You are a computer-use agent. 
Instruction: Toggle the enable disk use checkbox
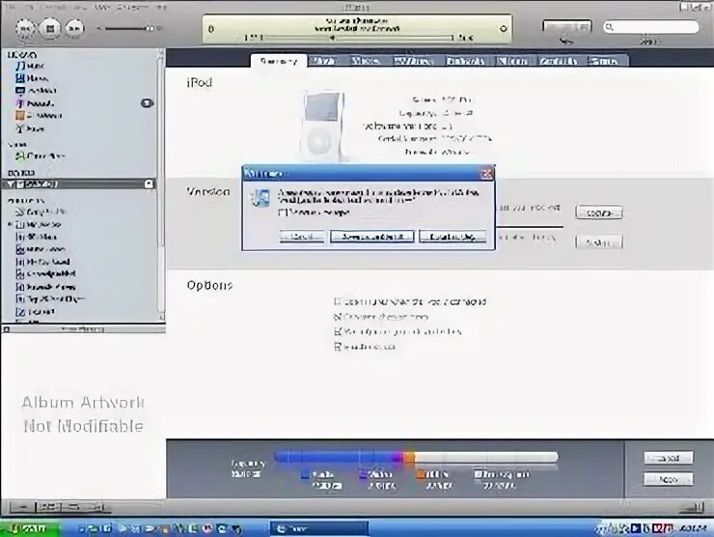coord(338,347)
